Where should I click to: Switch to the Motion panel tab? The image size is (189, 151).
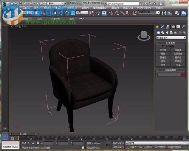click(173, 27)
